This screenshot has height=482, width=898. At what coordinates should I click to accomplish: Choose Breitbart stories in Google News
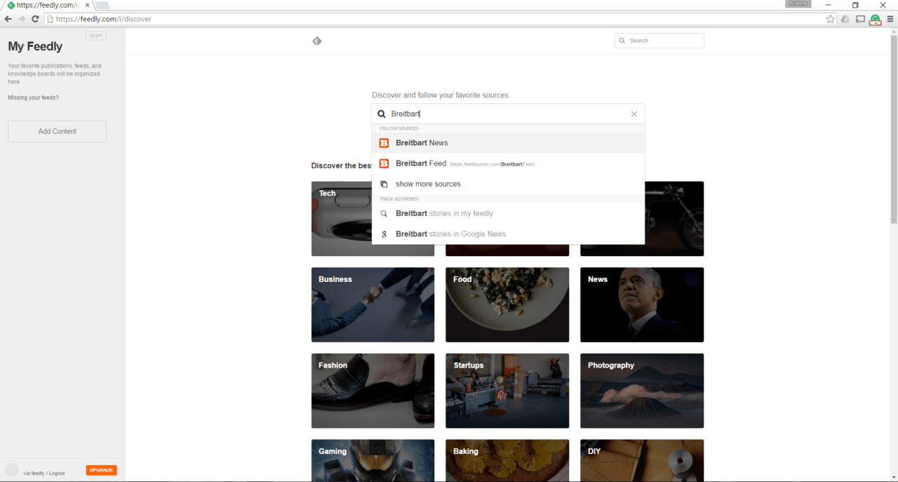[508, 234]
